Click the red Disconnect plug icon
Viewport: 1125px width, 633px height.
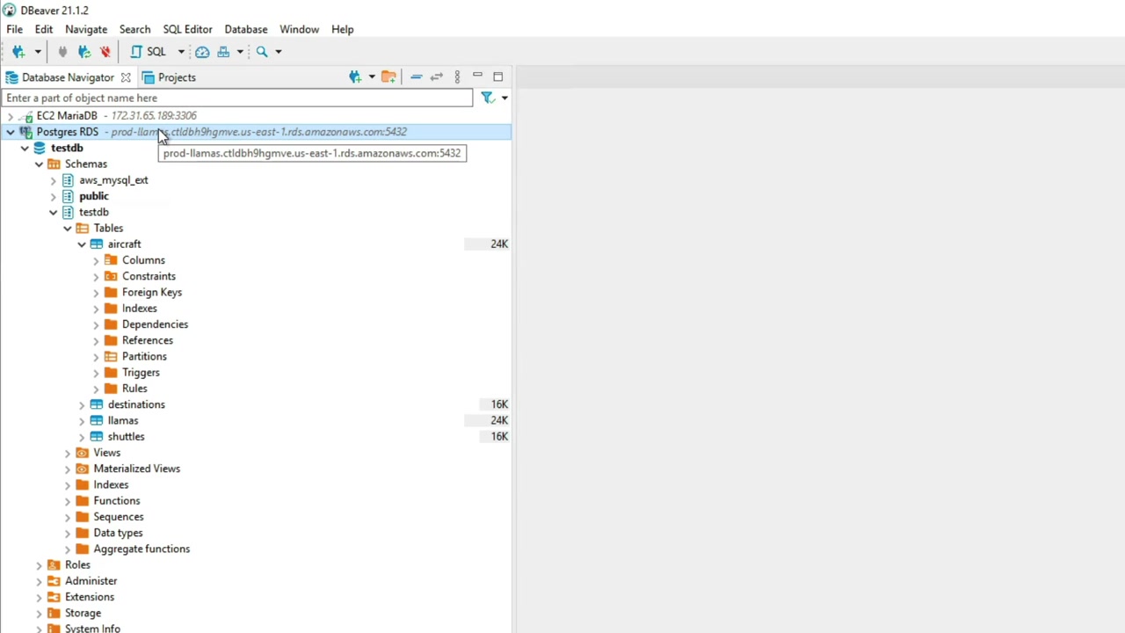click(105, 52)
